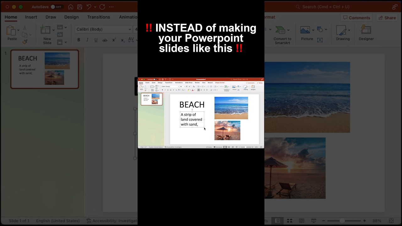Click Comments button in the large background window
Viewport: 402px width, 226px height.
tap(356, 18)
